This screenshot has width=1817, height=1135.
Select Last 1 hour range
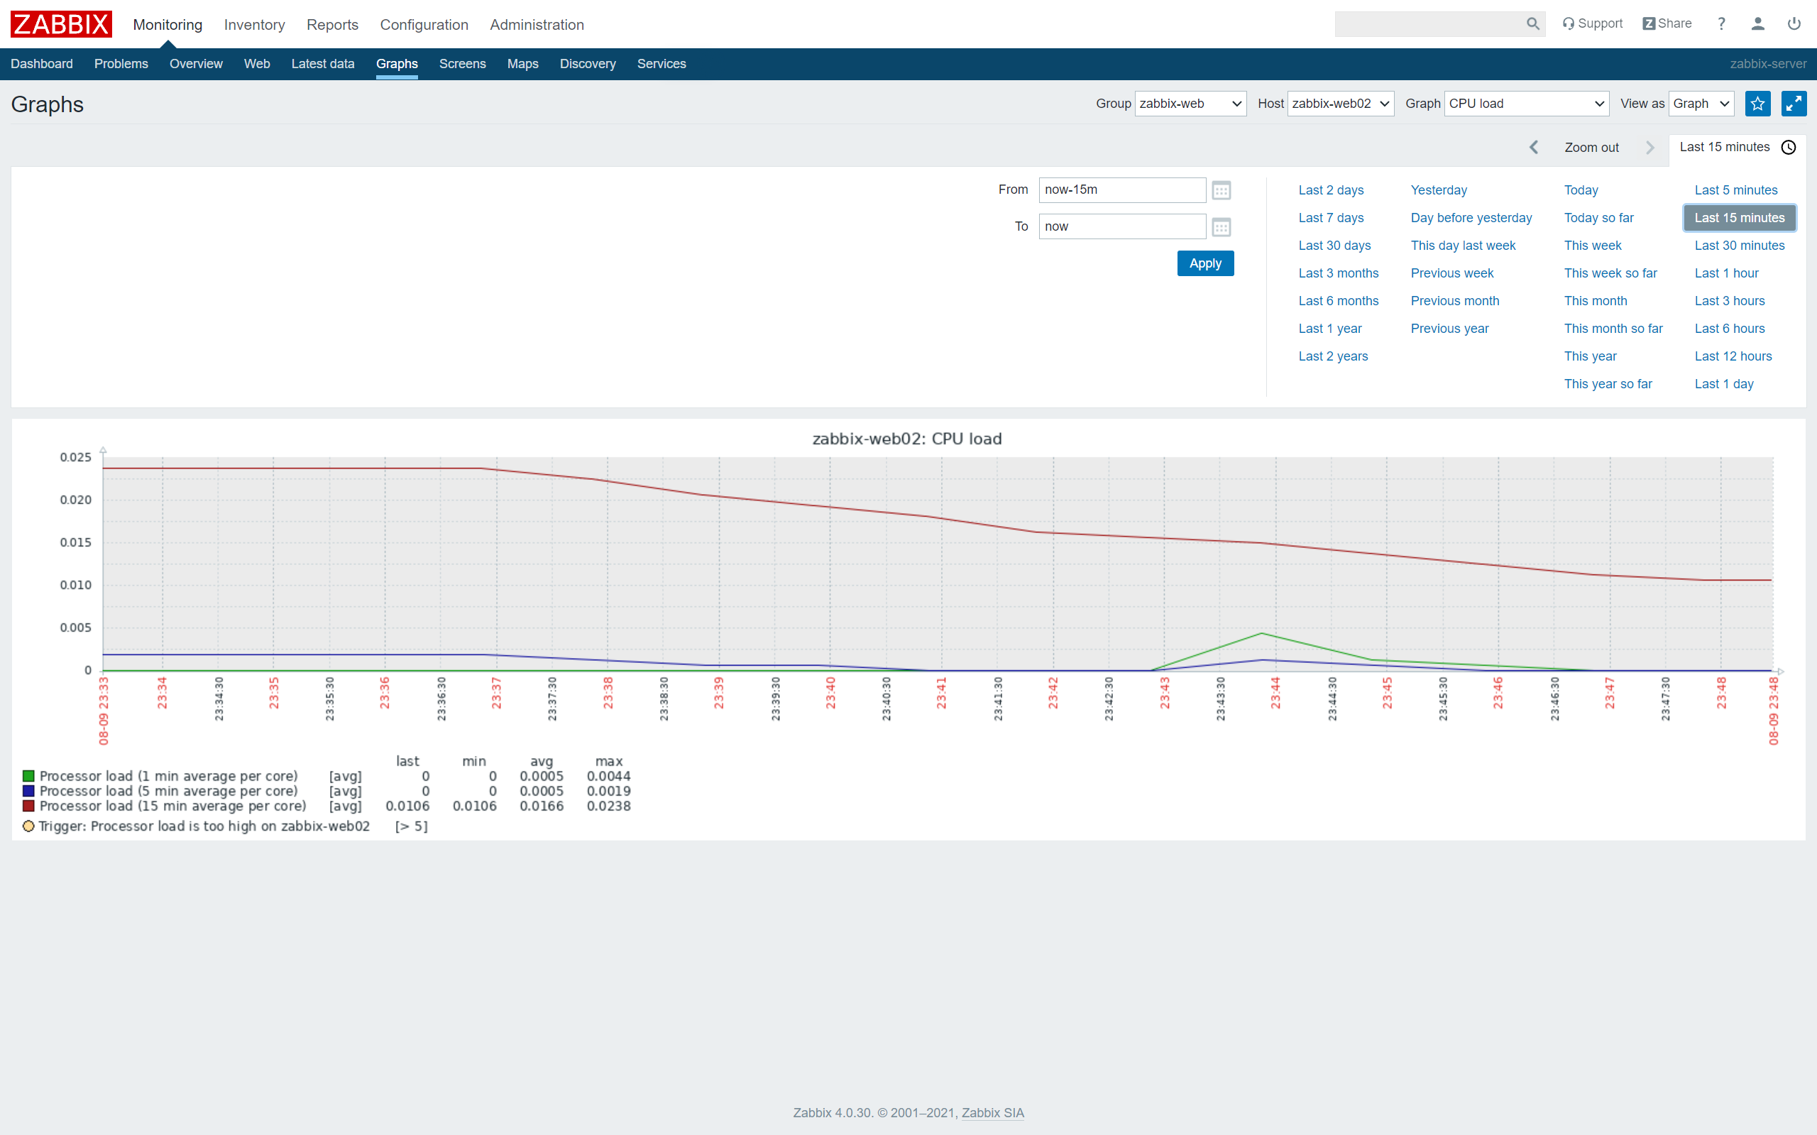pos(1726,274)
